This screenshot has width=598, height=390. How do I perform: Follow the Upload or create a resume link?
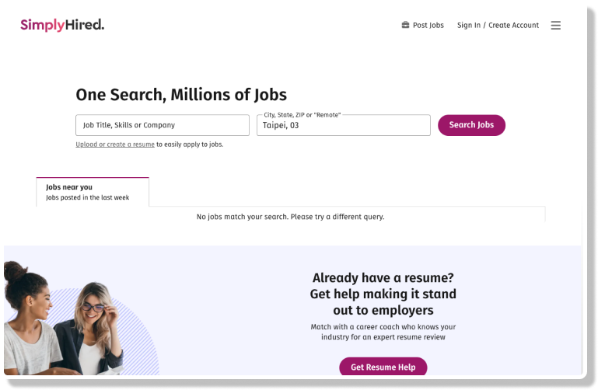115,145
